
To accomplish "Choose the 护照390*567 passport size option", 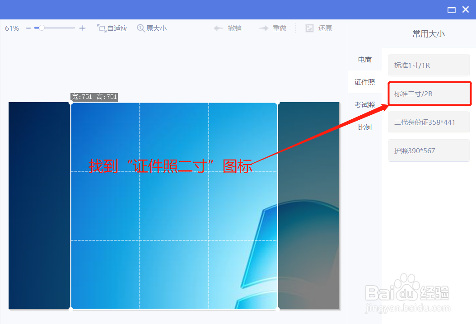I will coord(429,150).
